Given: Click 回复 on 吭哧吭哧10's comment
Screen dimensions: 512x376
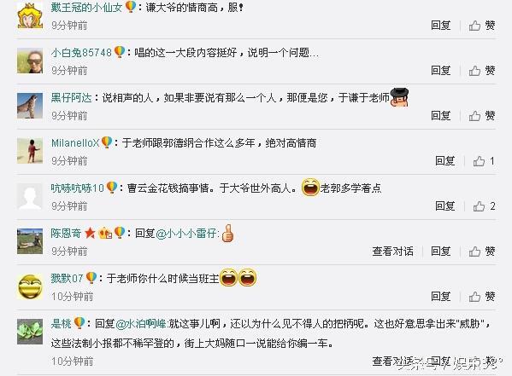Looking at the screenshot, I should tap(445, 206).
